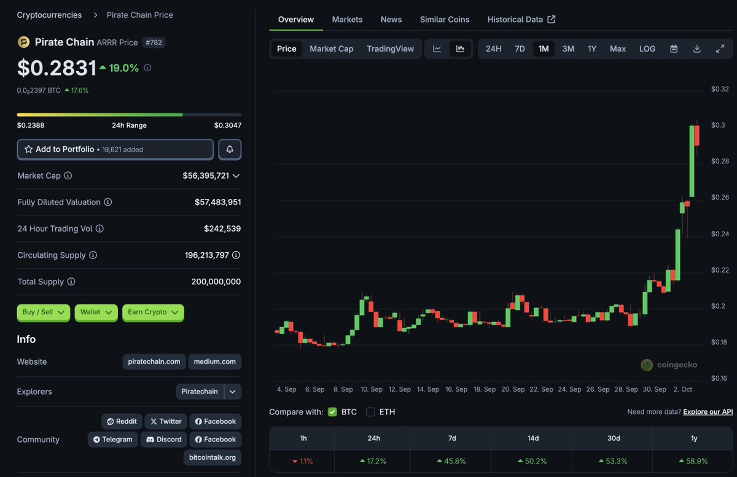The height and width of the screenshot is (477, 737).
Task: Click the info icon beside 19.0% change
Action: tap(147, 68)
